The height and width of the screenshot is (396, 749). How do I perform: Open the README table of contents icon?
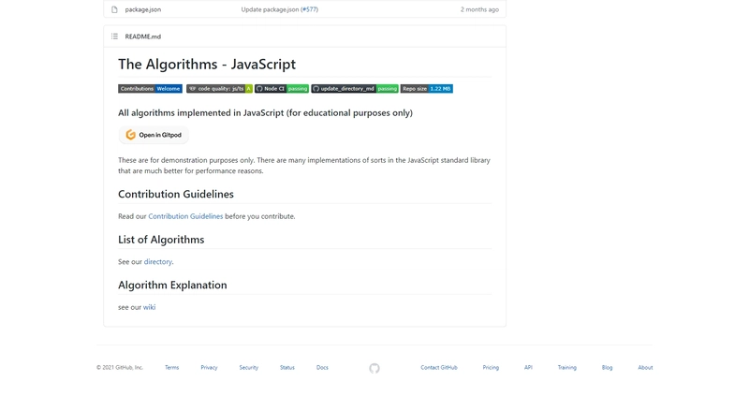pos(114,37)
